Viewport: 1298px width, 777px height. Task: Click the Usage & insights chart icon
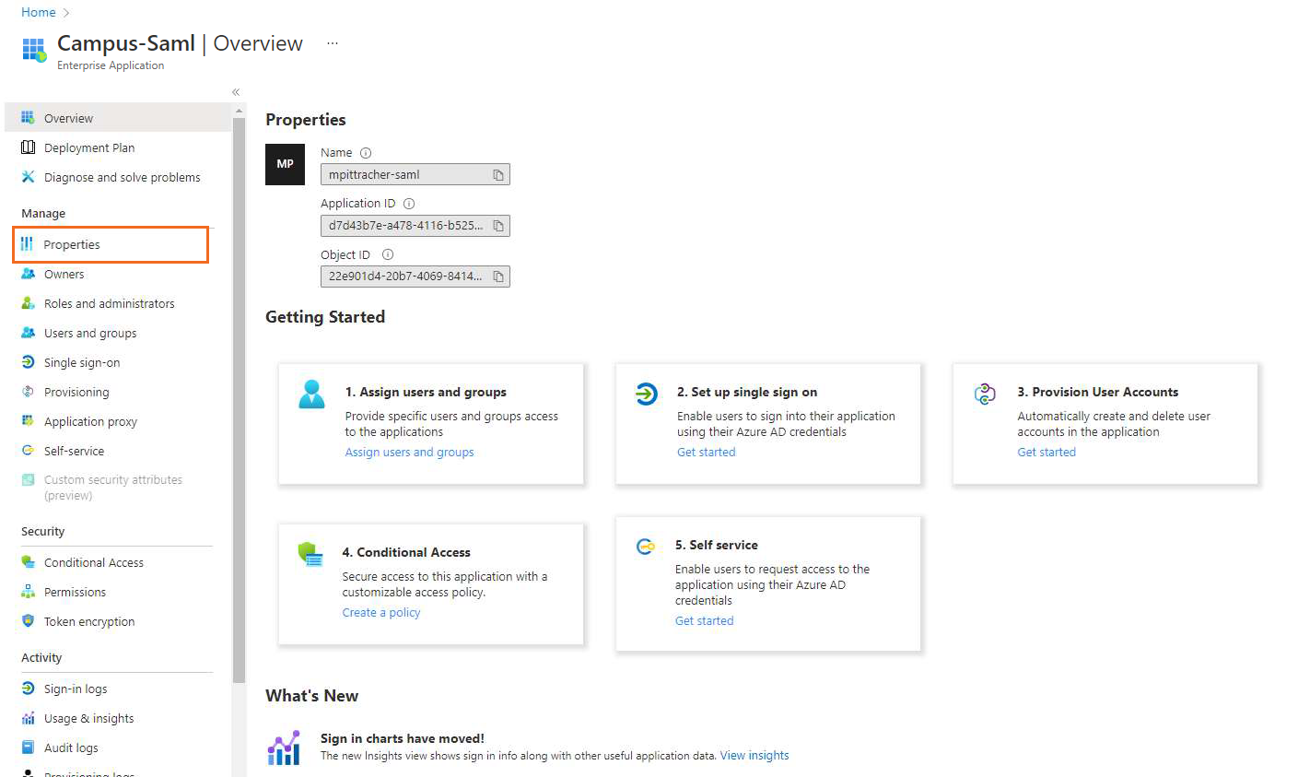pyautogui.click(x=28, y=718)
